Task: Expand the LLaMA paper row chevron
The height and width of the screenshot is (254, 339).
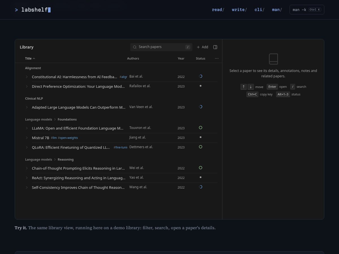Action: pos(27,128)
